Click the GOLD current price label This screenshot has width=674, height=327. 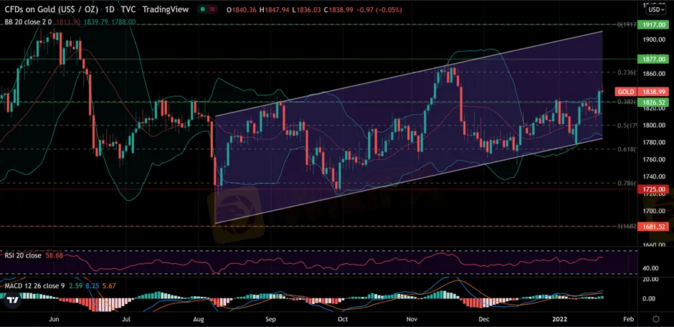coord(625,93)
